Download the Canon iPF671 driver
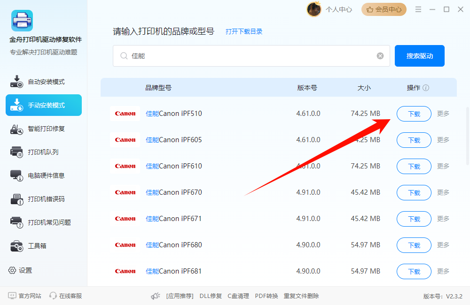 coord(414,219)
